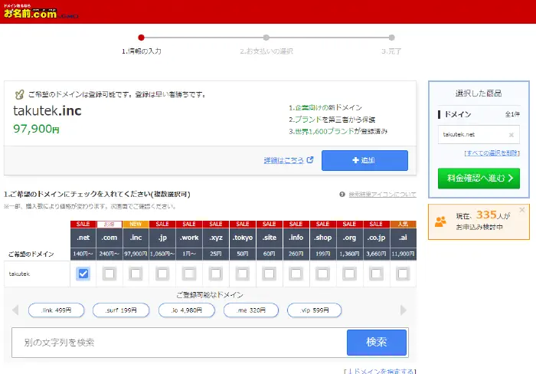Click the お名前.com logo
This screenshot has width=536, height=374.
(x=41, y=12)
